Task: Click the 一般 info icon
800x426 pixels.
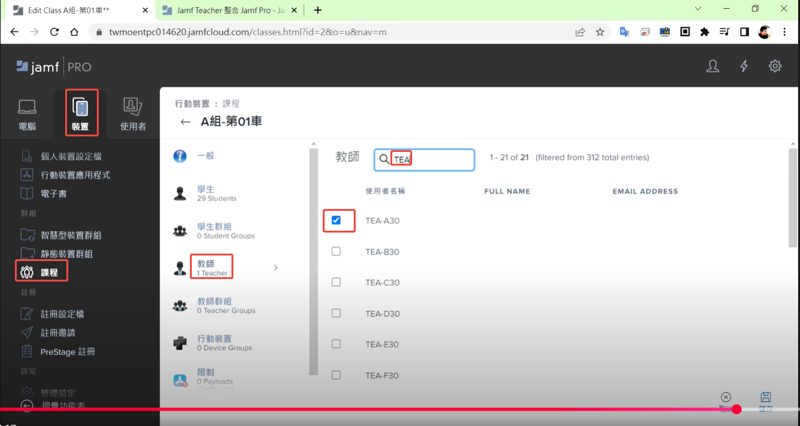Action: pos(180,156)
